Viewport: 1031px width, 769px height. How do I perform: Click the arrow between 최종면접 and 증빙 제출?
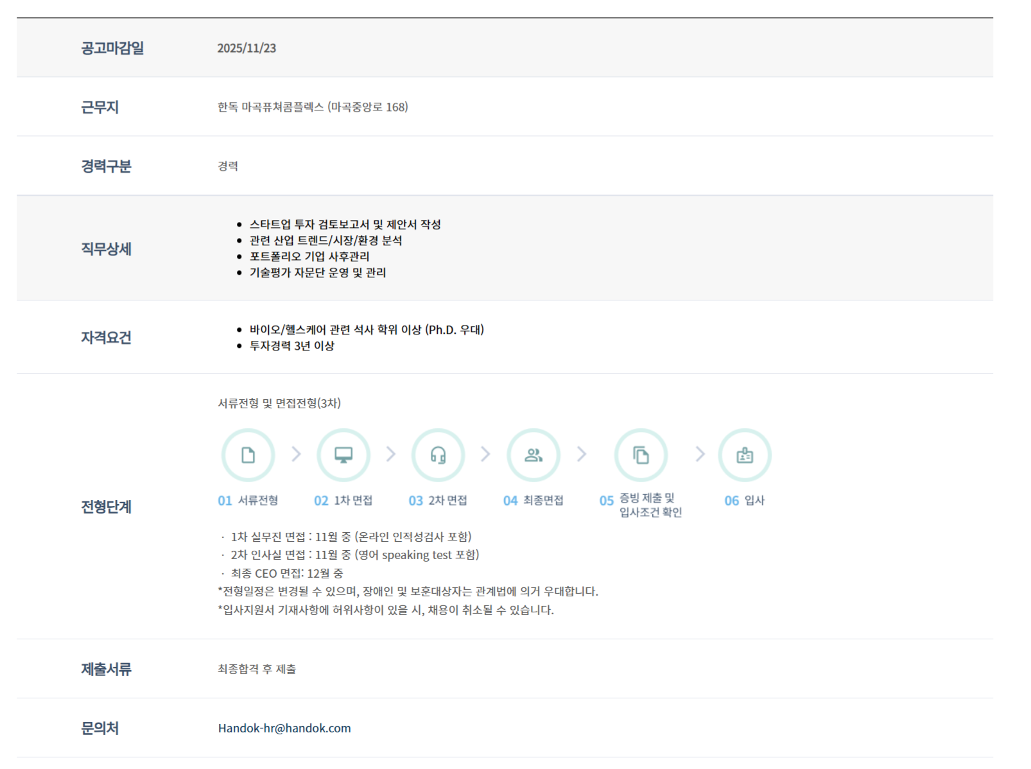(x=582, y=454)
